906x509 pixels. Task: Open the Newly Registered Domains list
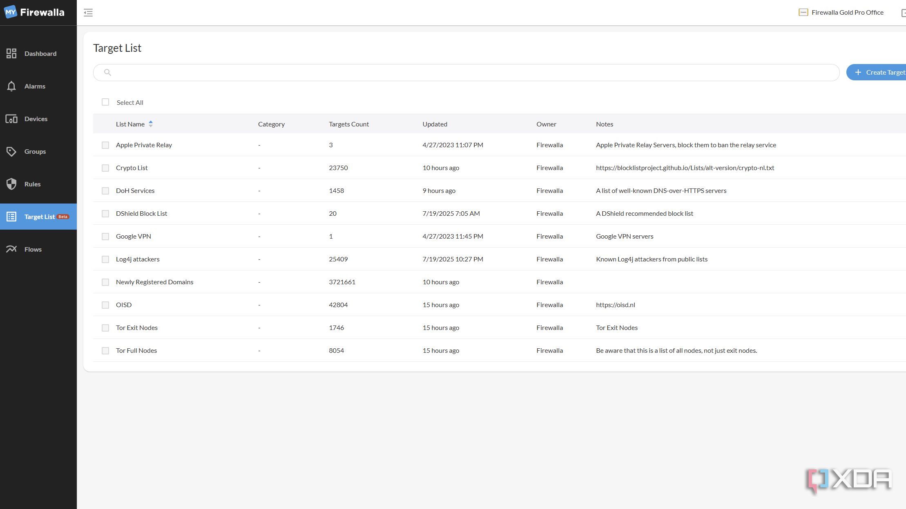click(154, 282)
